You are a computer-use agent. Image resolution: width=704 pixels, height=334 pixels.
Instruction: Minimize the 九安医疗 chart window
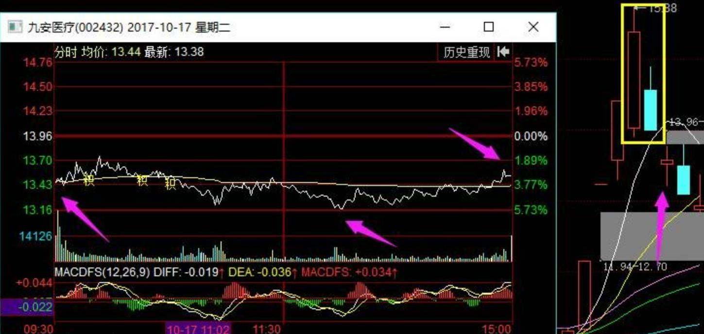(445, 27)
